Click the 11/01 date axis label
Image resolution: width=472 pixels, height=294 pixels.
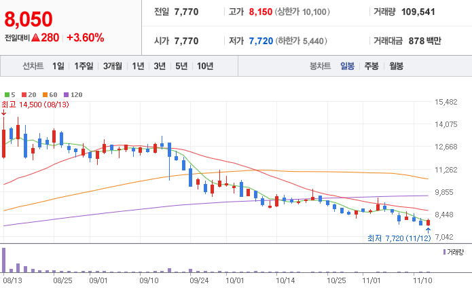(x=371, y=280)
